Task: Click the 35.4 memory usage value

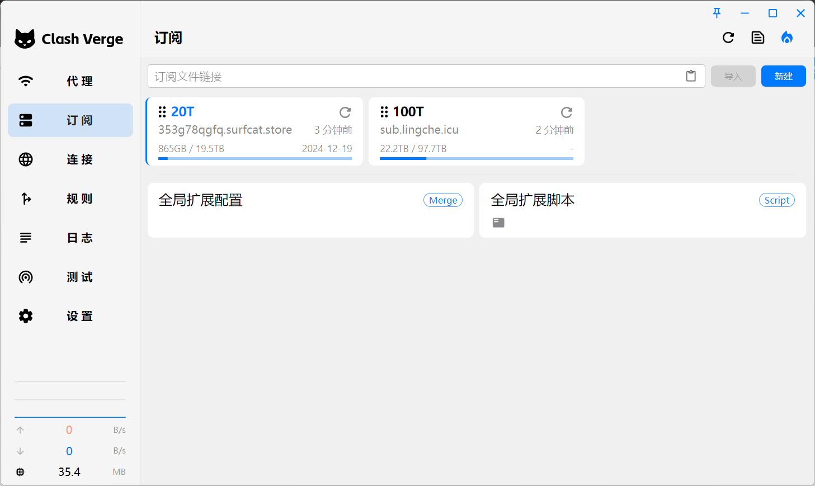Action: pos(69,472)
